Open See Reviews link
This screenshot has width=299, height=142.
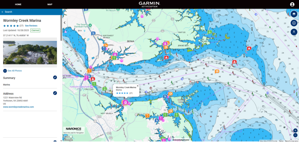(31, 26)
